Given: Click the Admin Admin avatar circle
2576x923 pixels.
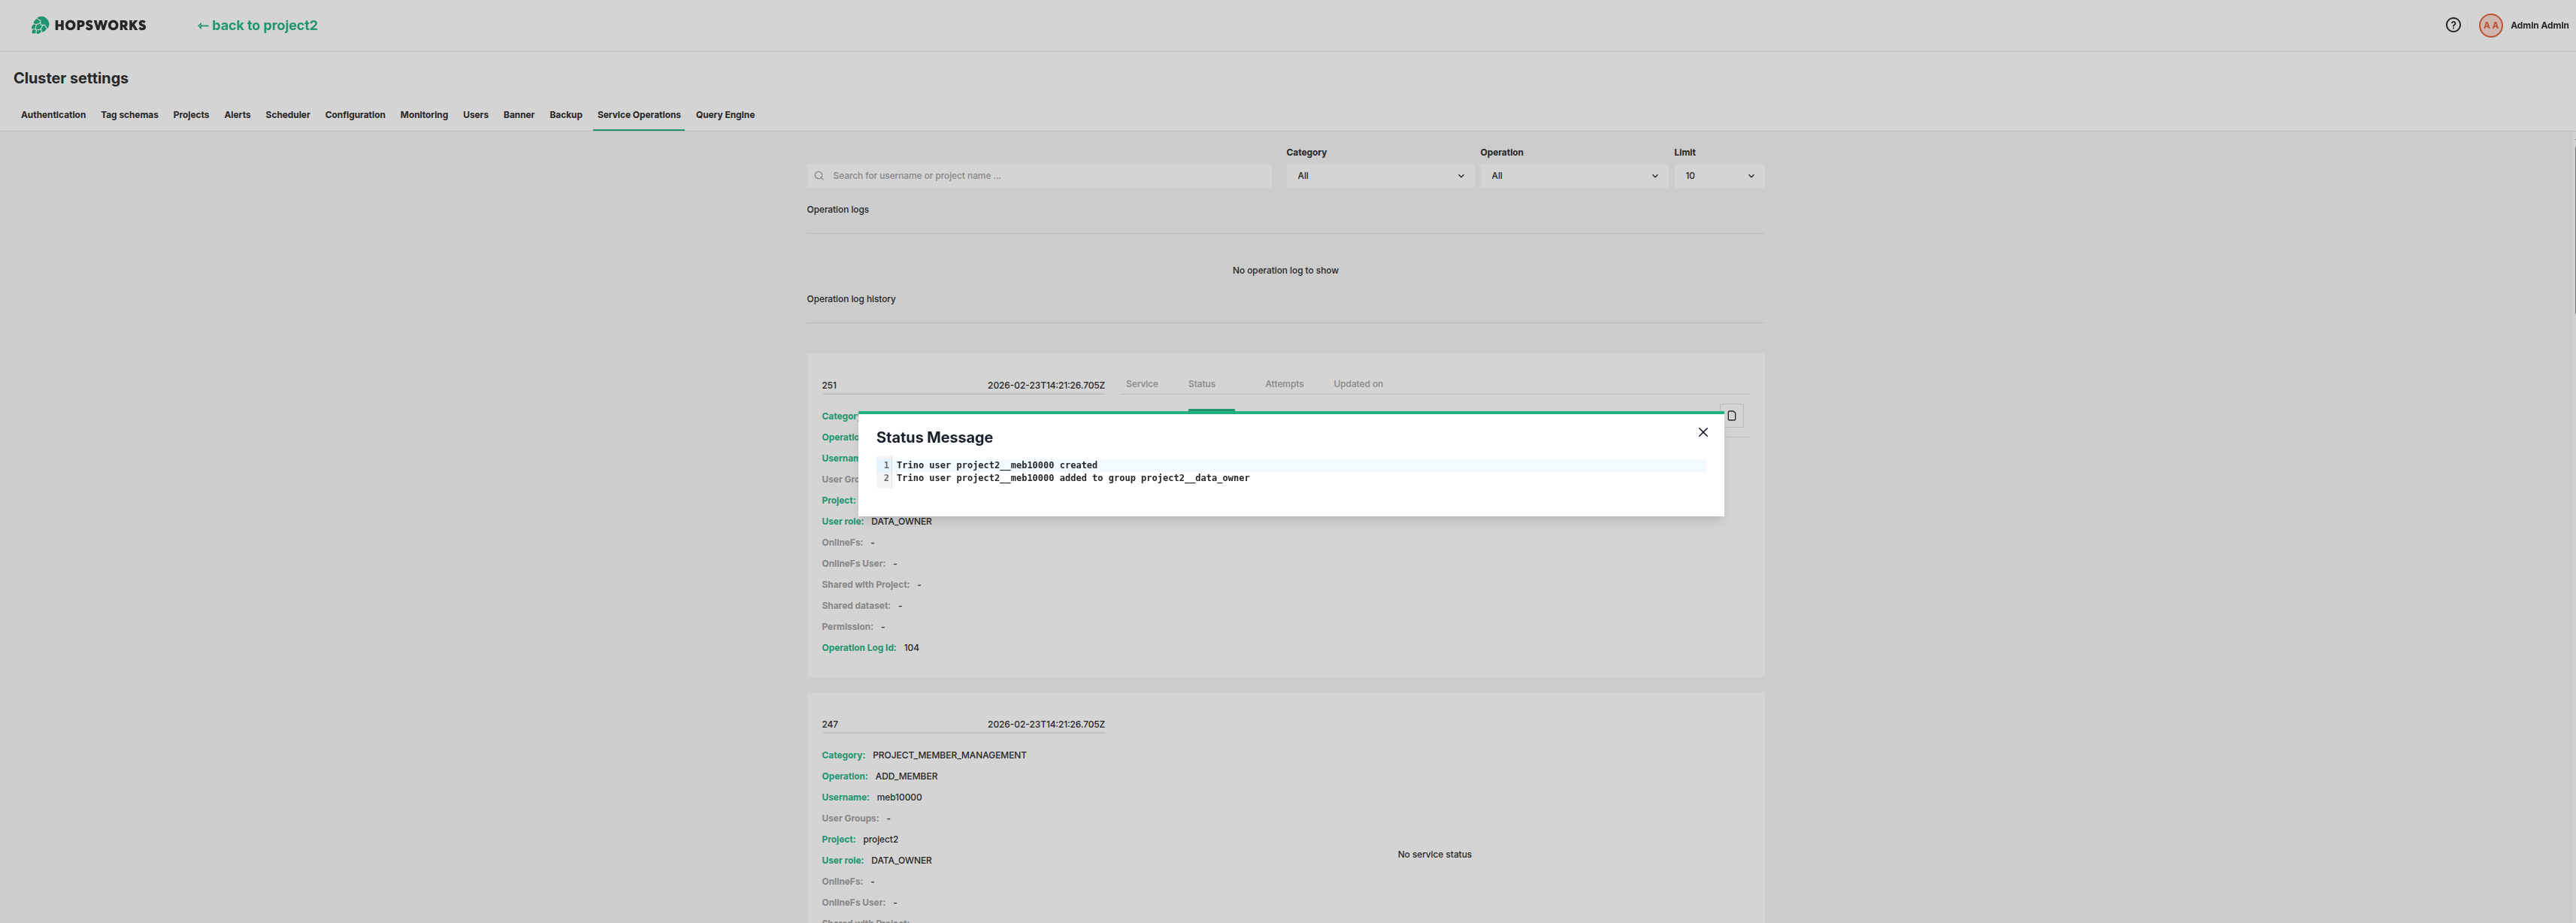Looking at the screenshot, I should pyautogui.click(x=2490, y=24).
